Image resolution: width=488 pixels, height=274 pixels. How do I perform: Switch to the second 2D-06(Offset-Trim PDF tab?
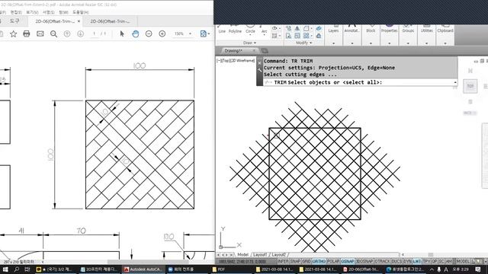coord(110,21)
